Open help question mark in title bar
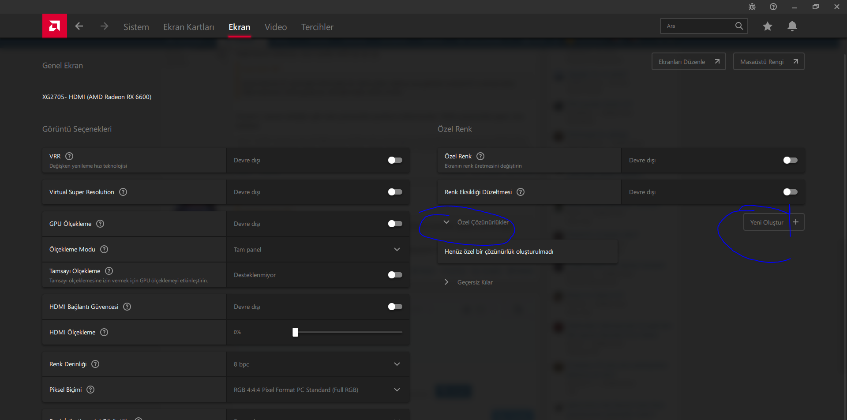The height and width of the screenshot is (420, 847). pyautogui.click(x=773, y=7)
